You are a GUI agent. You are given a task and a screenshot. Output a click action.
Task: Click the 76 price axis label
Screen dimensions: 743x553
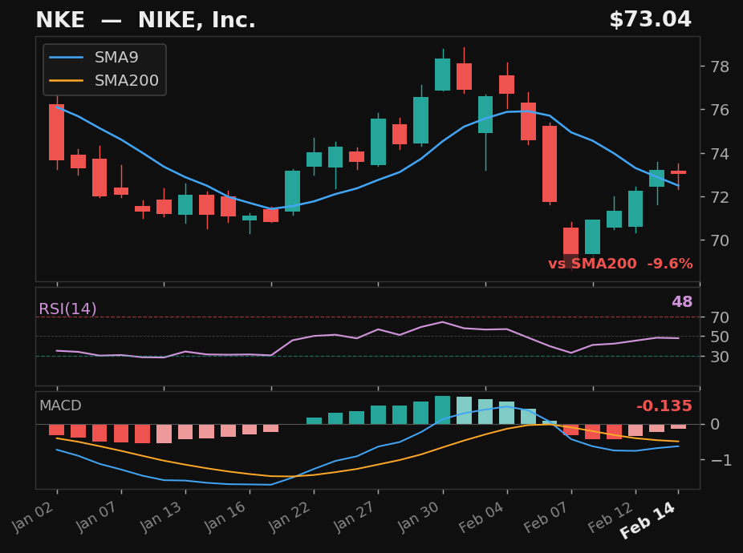tap(720, 110)
